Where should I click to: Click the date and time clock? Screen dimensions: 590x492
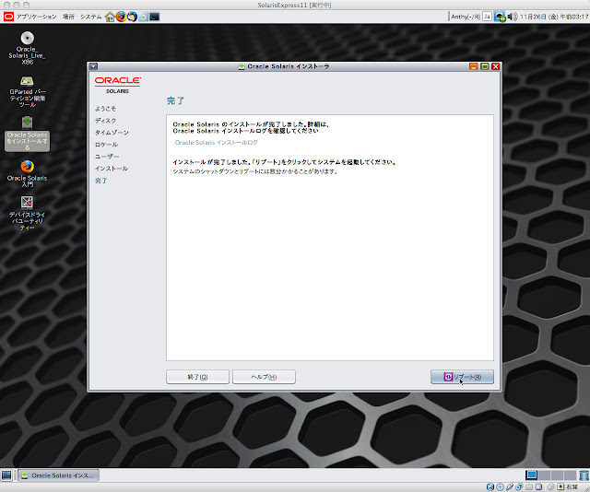click(554, 17)
